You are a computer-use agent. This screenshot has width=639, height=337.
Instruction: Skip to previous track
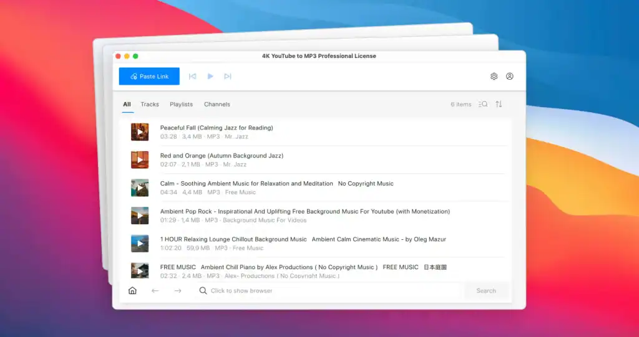pyautogui.click(x=192, y=76)
